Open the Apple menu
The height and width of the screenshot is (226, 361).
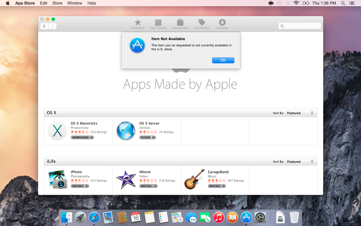8,3
